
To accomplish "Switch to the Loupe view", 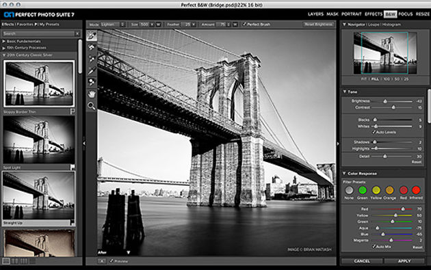I will [374, 25].
